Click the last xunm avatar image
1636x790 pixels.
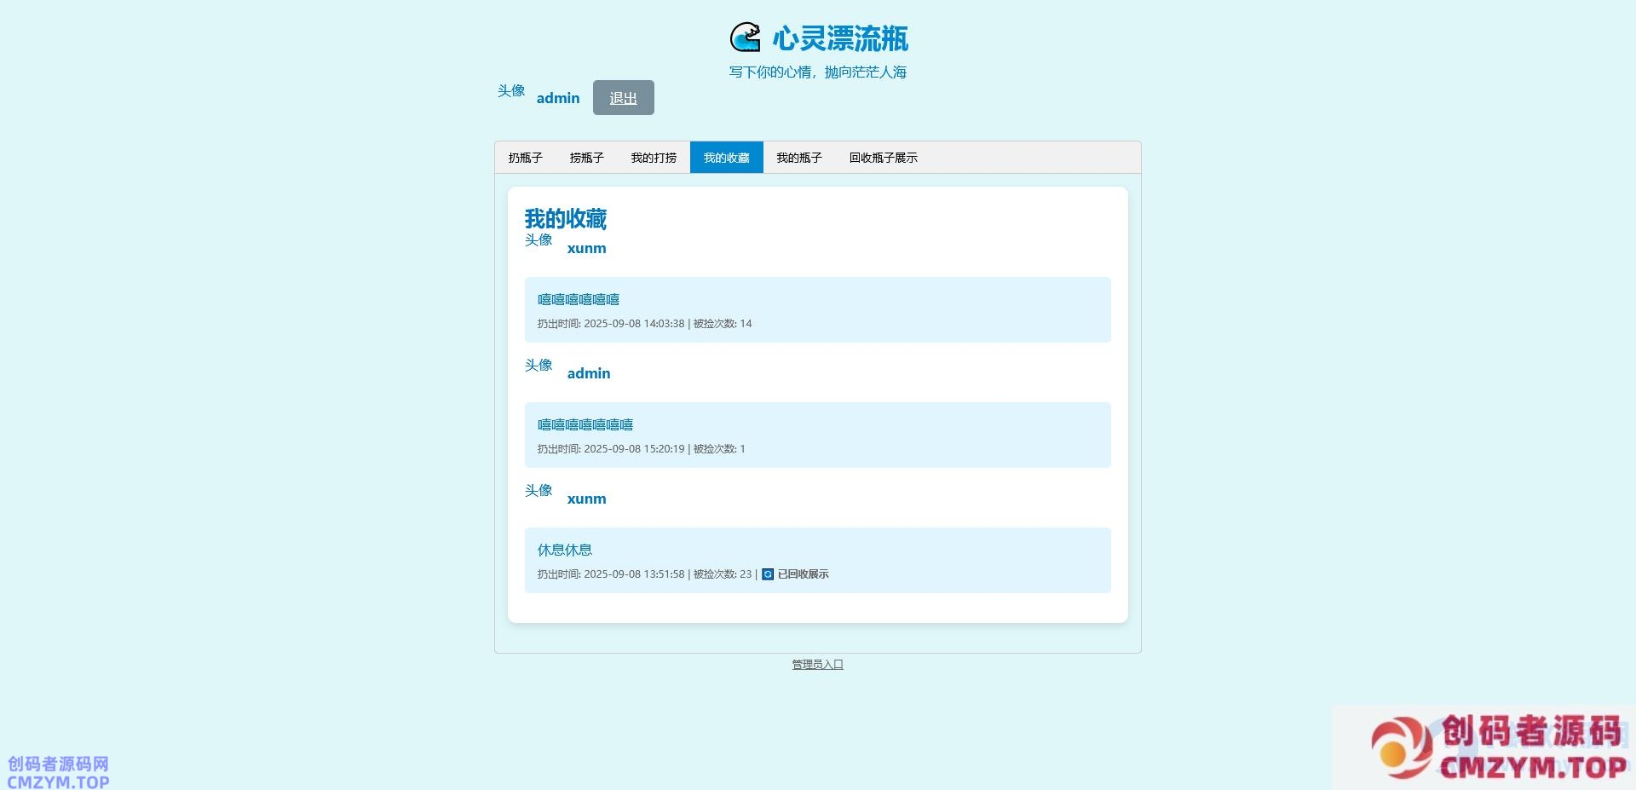coord(539,491)
